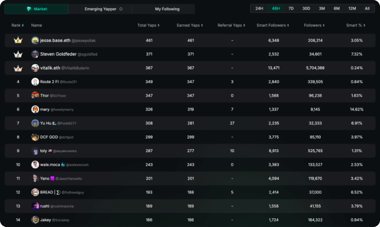Sort by Earned Yaps column
The height and width of the screenshot is (227, 380).
[x=190, y=25]
